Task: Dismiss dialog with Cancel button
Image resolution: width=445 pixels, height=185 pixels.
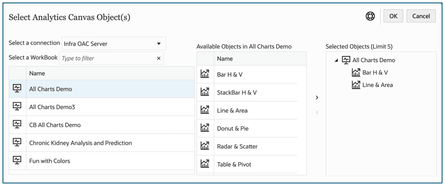Action: click(x=421, y=16)
